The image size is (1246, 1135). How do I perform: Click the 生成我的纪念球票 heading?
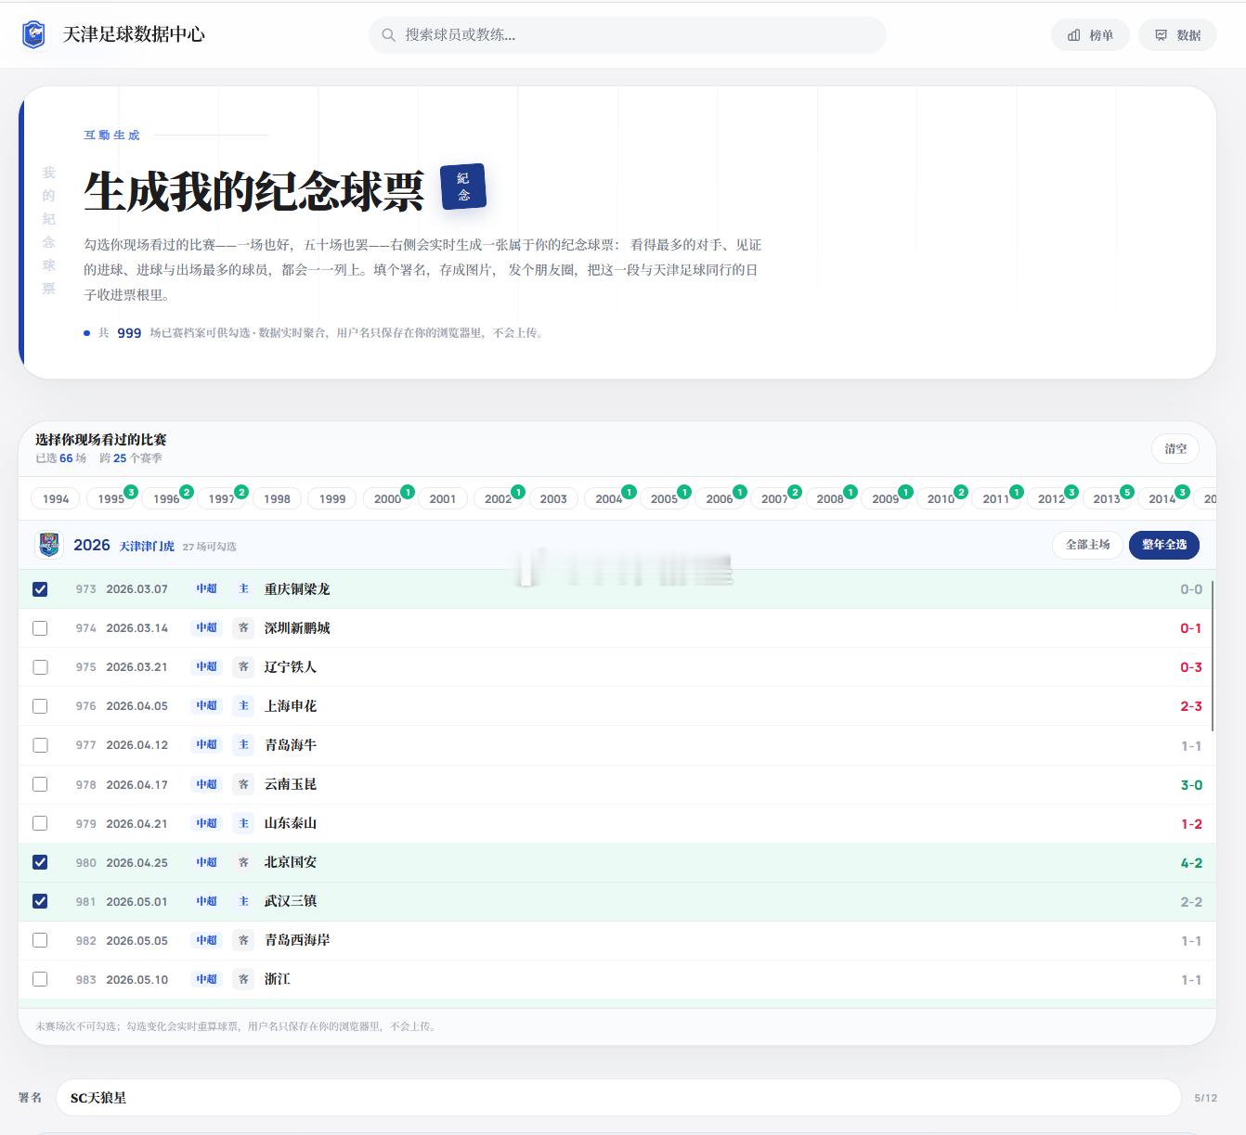pyautogui.click(x=254, y=190)
